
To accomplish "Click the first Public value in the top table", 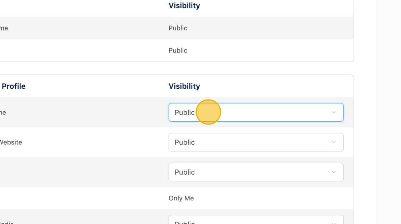I will click(178, 28).
